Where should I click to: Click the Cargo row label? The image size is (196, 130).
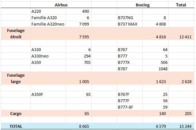16,113
